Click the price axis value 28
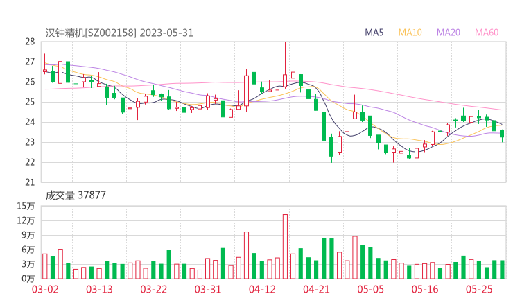 click(30, 42)
